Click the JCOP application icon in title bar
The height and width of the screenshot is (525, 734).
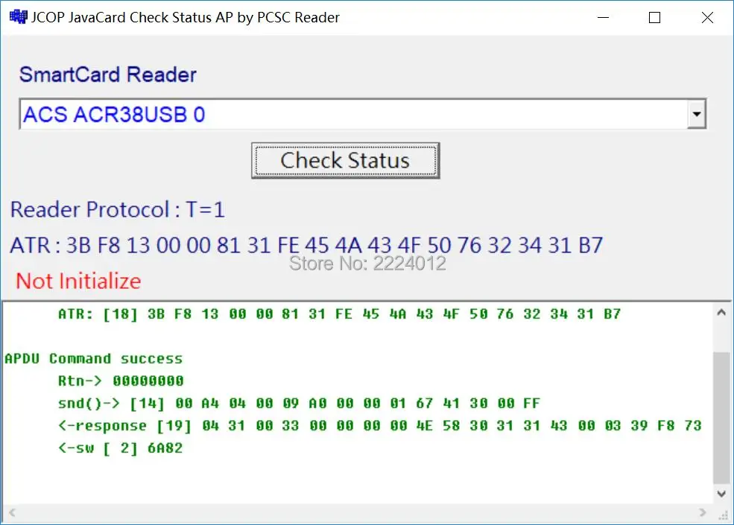pos(17,16)
